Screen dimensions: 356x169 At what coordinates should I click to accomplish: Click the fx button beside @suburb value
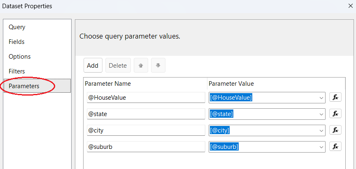(x=335, y=146)
